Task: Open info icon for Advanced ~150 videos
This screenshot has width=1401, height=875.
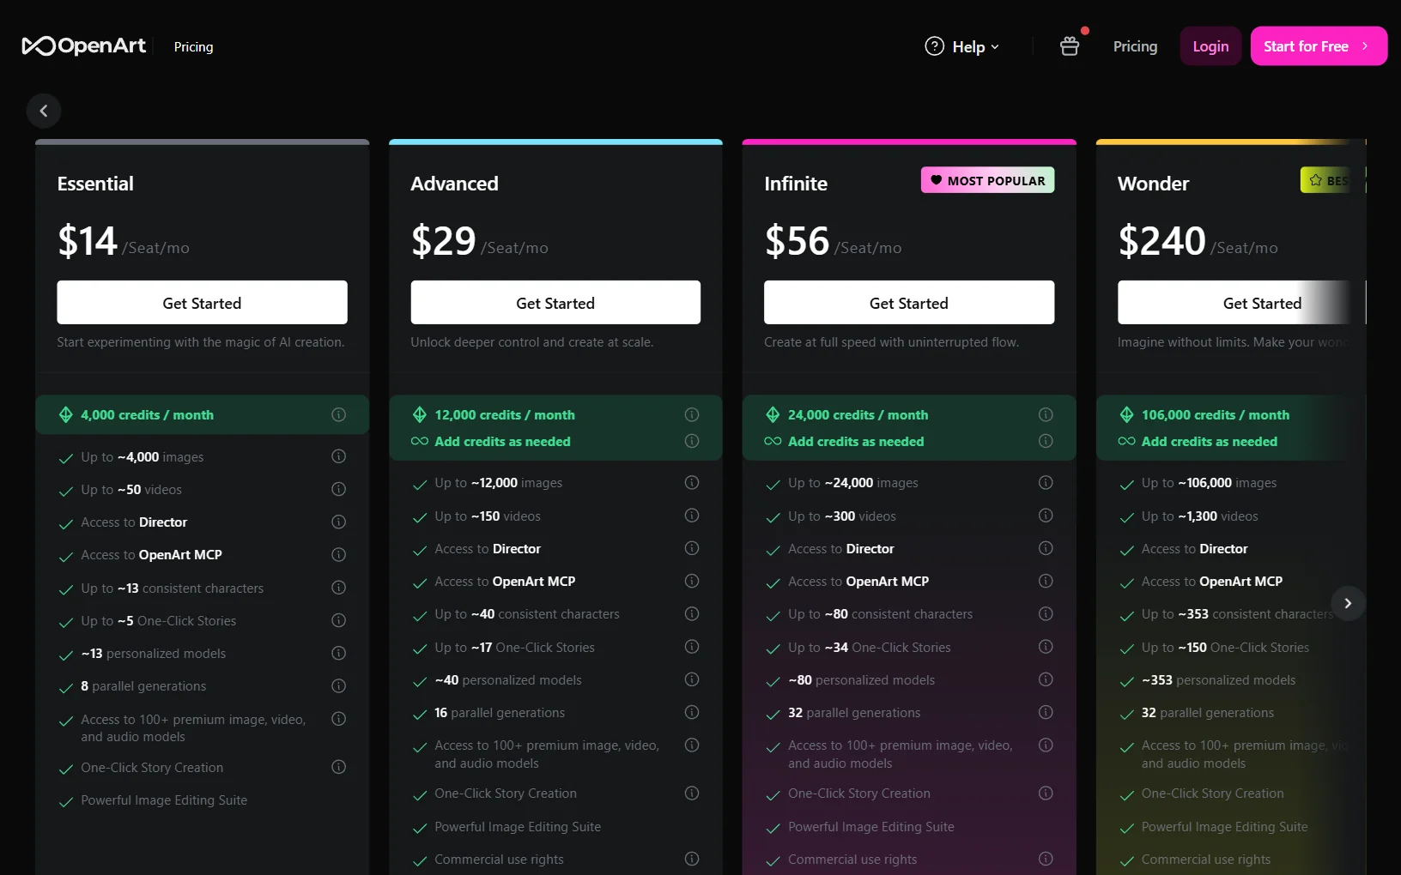Action: pos(692,516)
